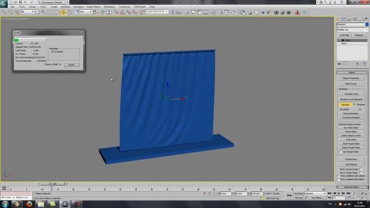370x208 pixels.
Task: Tick the Show Current State checkbox
Action: point(361,169)
